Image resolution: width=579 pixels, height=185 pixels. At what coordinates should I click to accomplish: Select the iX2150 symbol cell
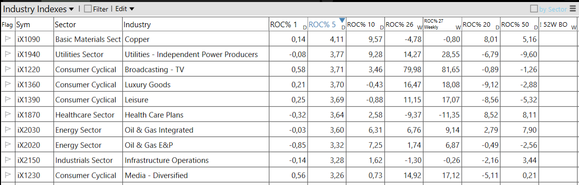click(x=34, y=160)
